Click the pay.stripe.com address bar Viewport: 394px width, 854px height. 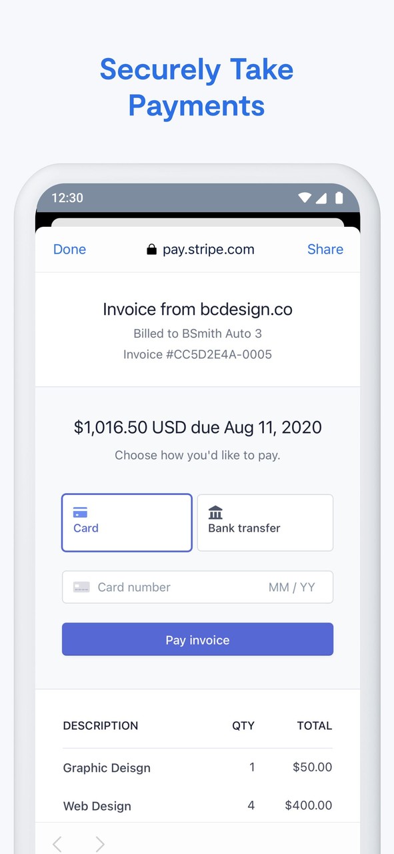point(209,249)
